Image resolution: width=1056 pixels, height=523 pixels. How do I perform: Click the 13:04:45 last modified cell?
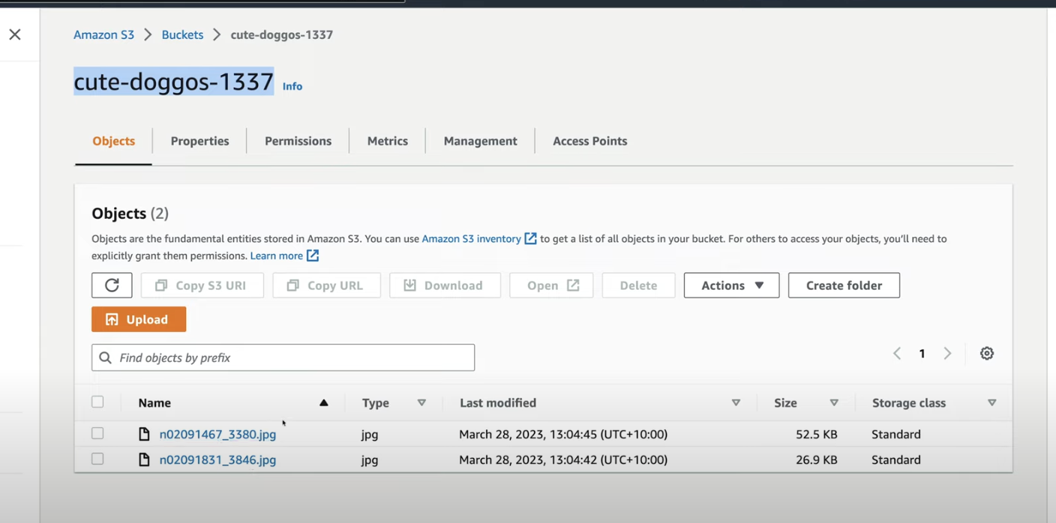coord(563,434)
